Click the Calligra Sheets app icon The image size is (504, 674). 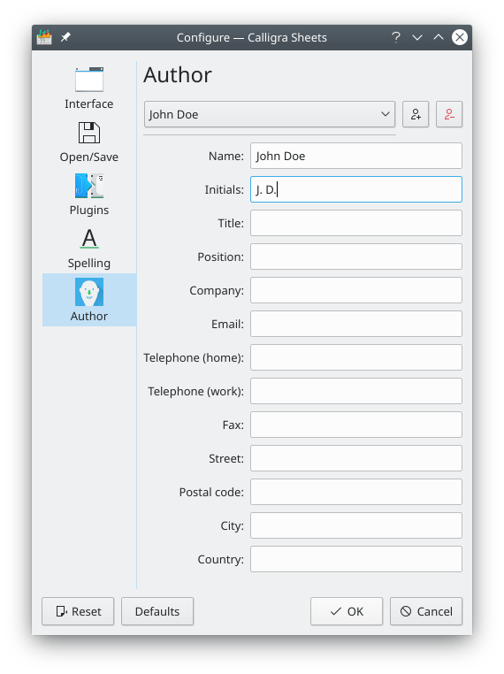point(44,37)
